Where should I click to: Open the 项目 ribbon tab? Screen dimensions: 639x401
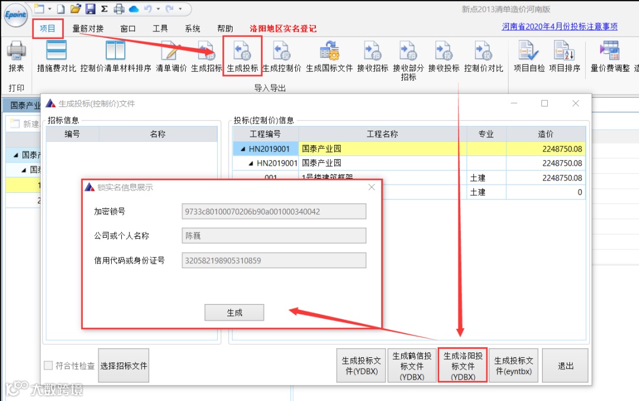tap(47, 28)
